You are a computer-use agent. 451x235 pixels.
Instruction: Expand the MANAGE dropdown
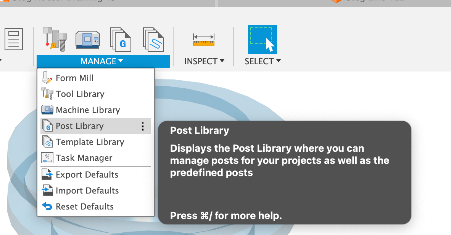(102, 61)
